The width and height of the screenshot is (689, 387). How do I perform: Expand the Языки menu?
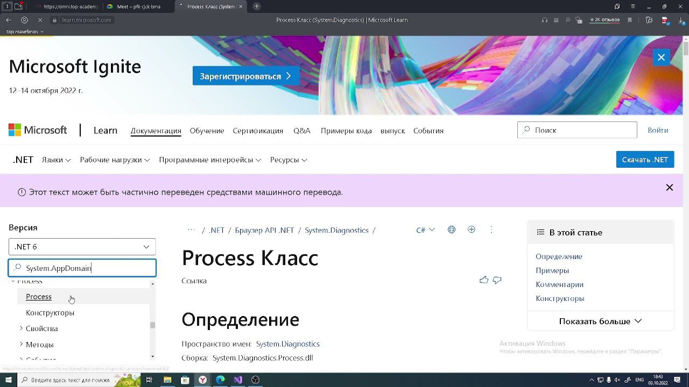click(x=57, y=160)
